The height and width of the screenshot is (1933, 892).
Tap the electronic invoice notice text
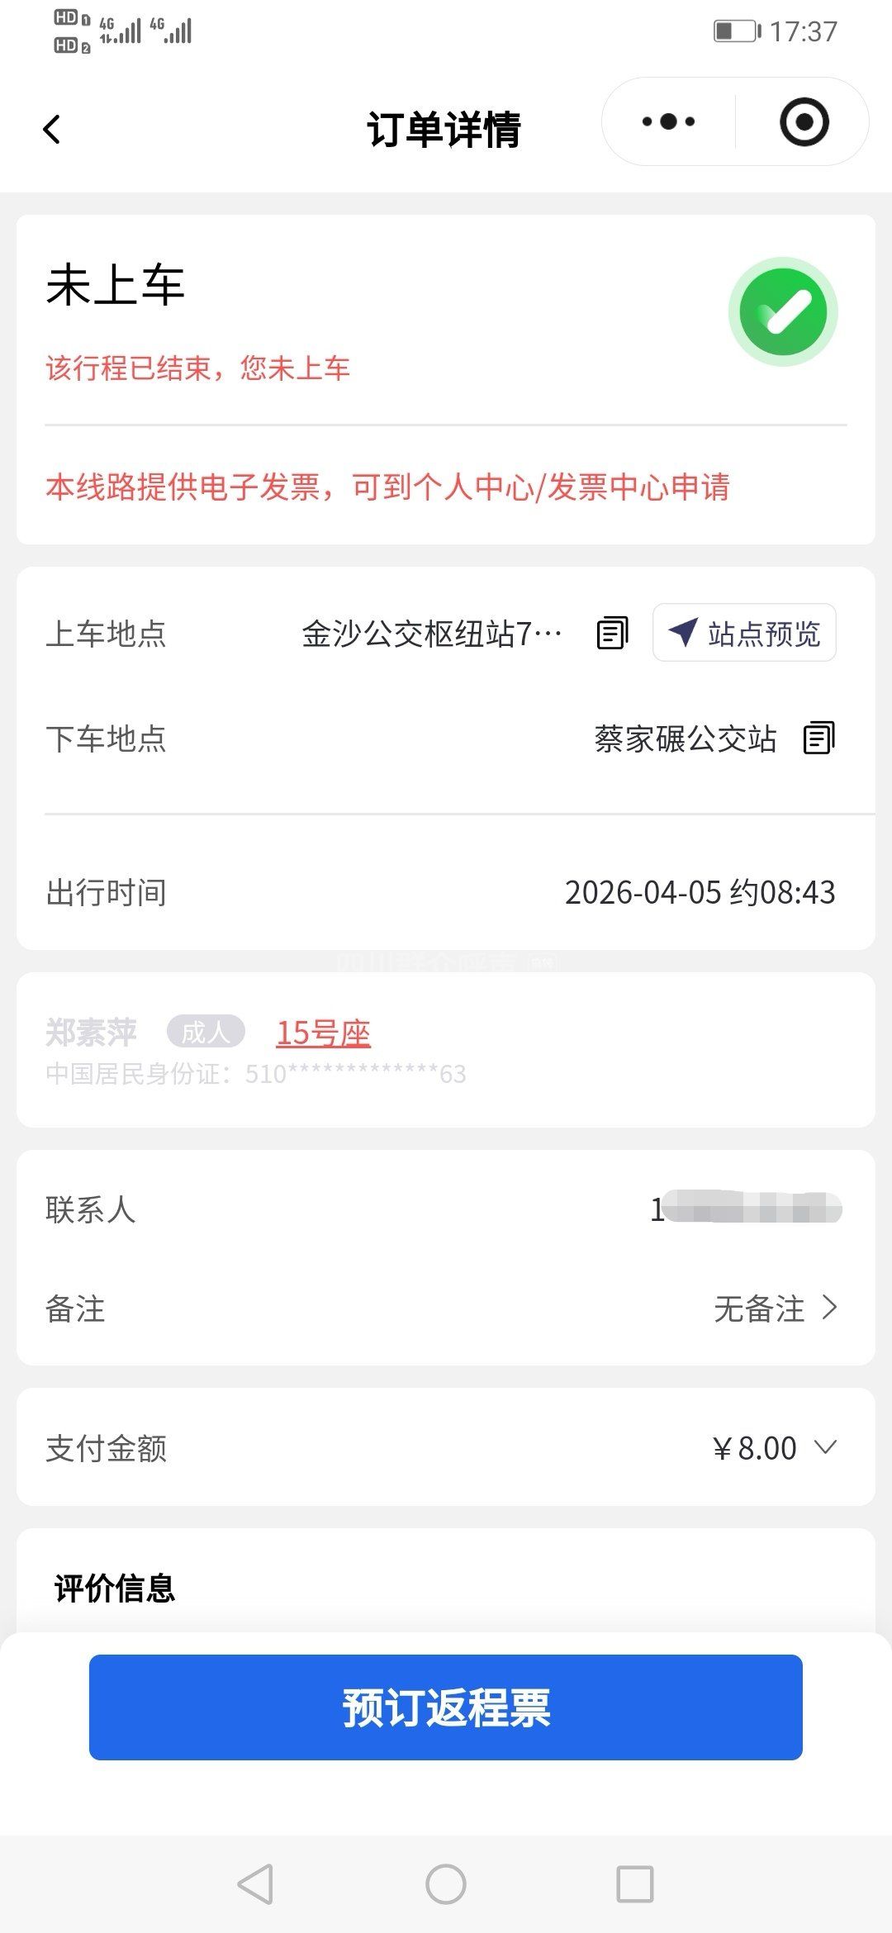point(387,487)
